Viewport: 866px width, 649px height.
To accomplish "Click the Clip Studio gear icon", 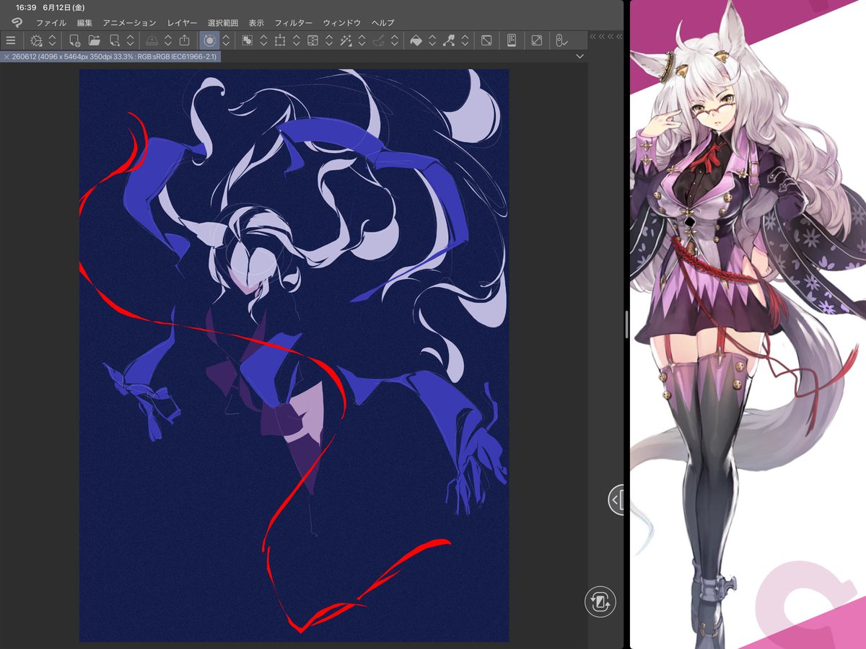I will tap(36, 40).
